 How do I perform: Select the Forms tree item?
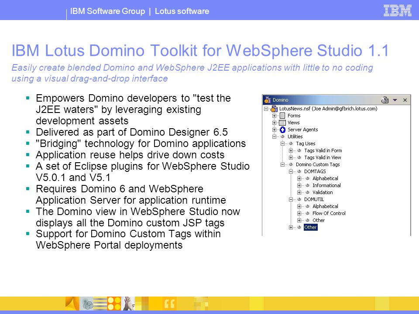[x=294, y=116]
